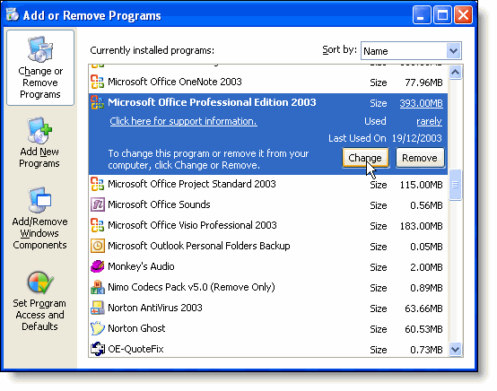Select Microsoft Office Visio Professional 2003

click(x=268, y=226)
